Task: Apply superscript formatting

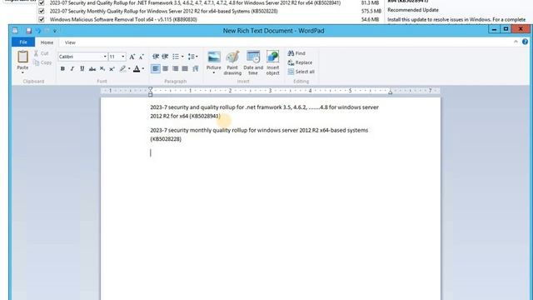Action: point(112,68)
